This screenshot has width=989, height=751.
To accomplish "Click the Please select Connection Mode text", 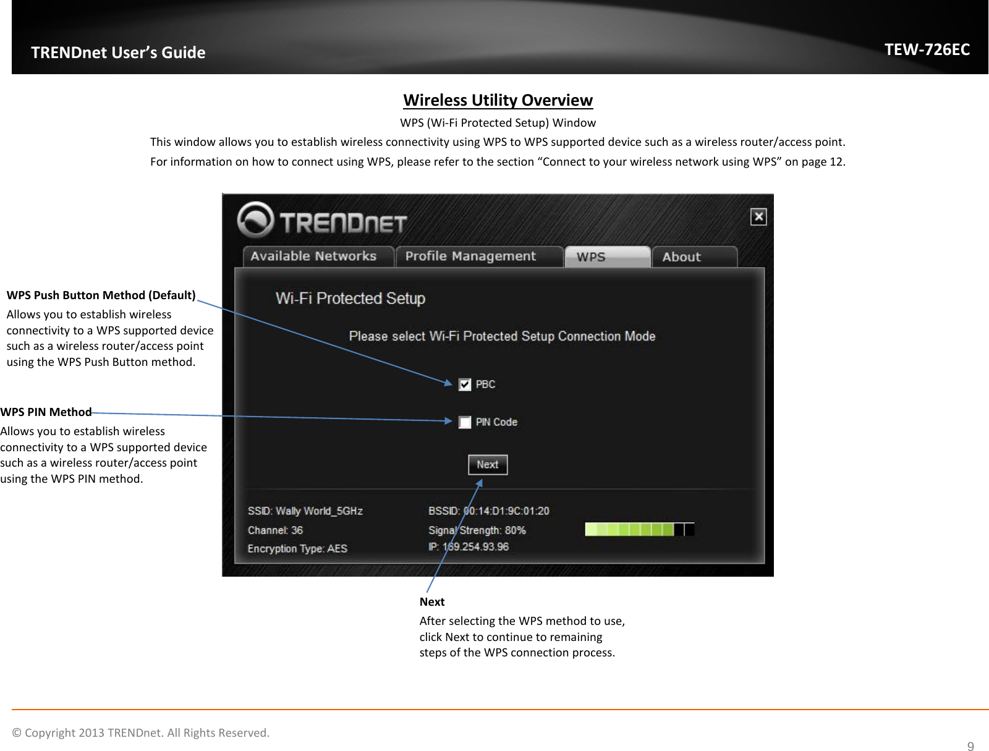I will 503,336.
